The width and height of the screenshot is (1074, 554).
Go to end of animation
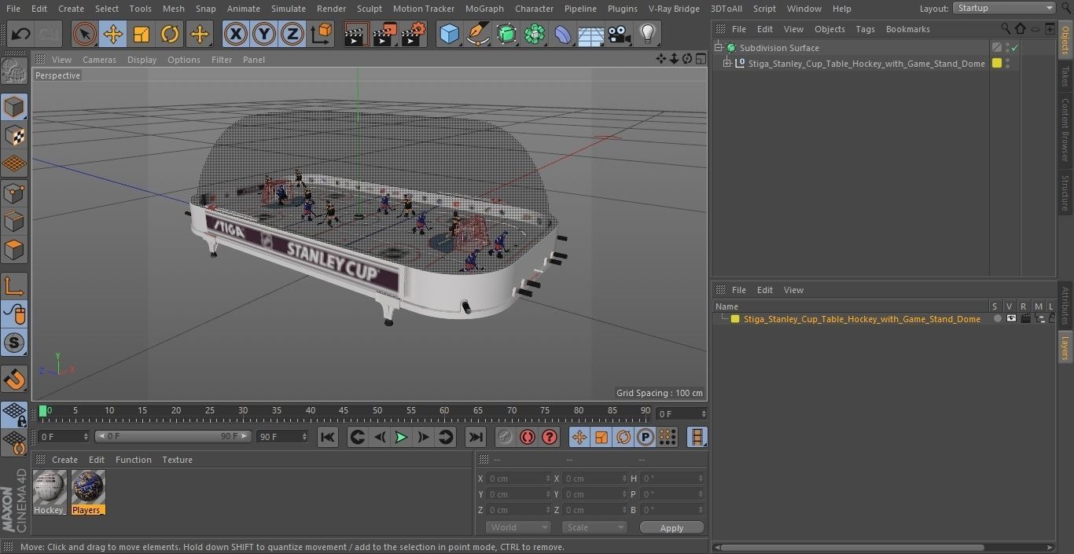475,437
